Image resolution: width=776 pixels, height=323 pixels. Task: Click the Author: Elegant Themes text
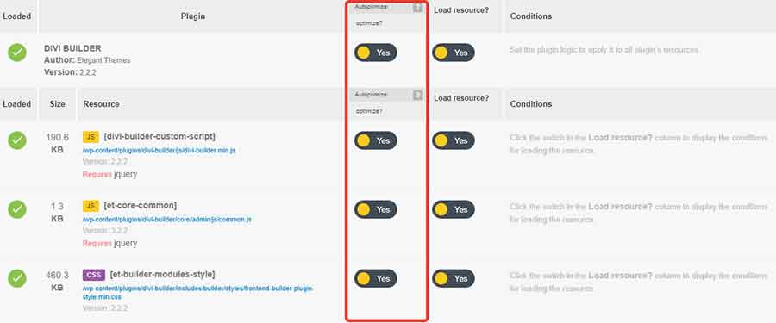click(x=87, y=60)
